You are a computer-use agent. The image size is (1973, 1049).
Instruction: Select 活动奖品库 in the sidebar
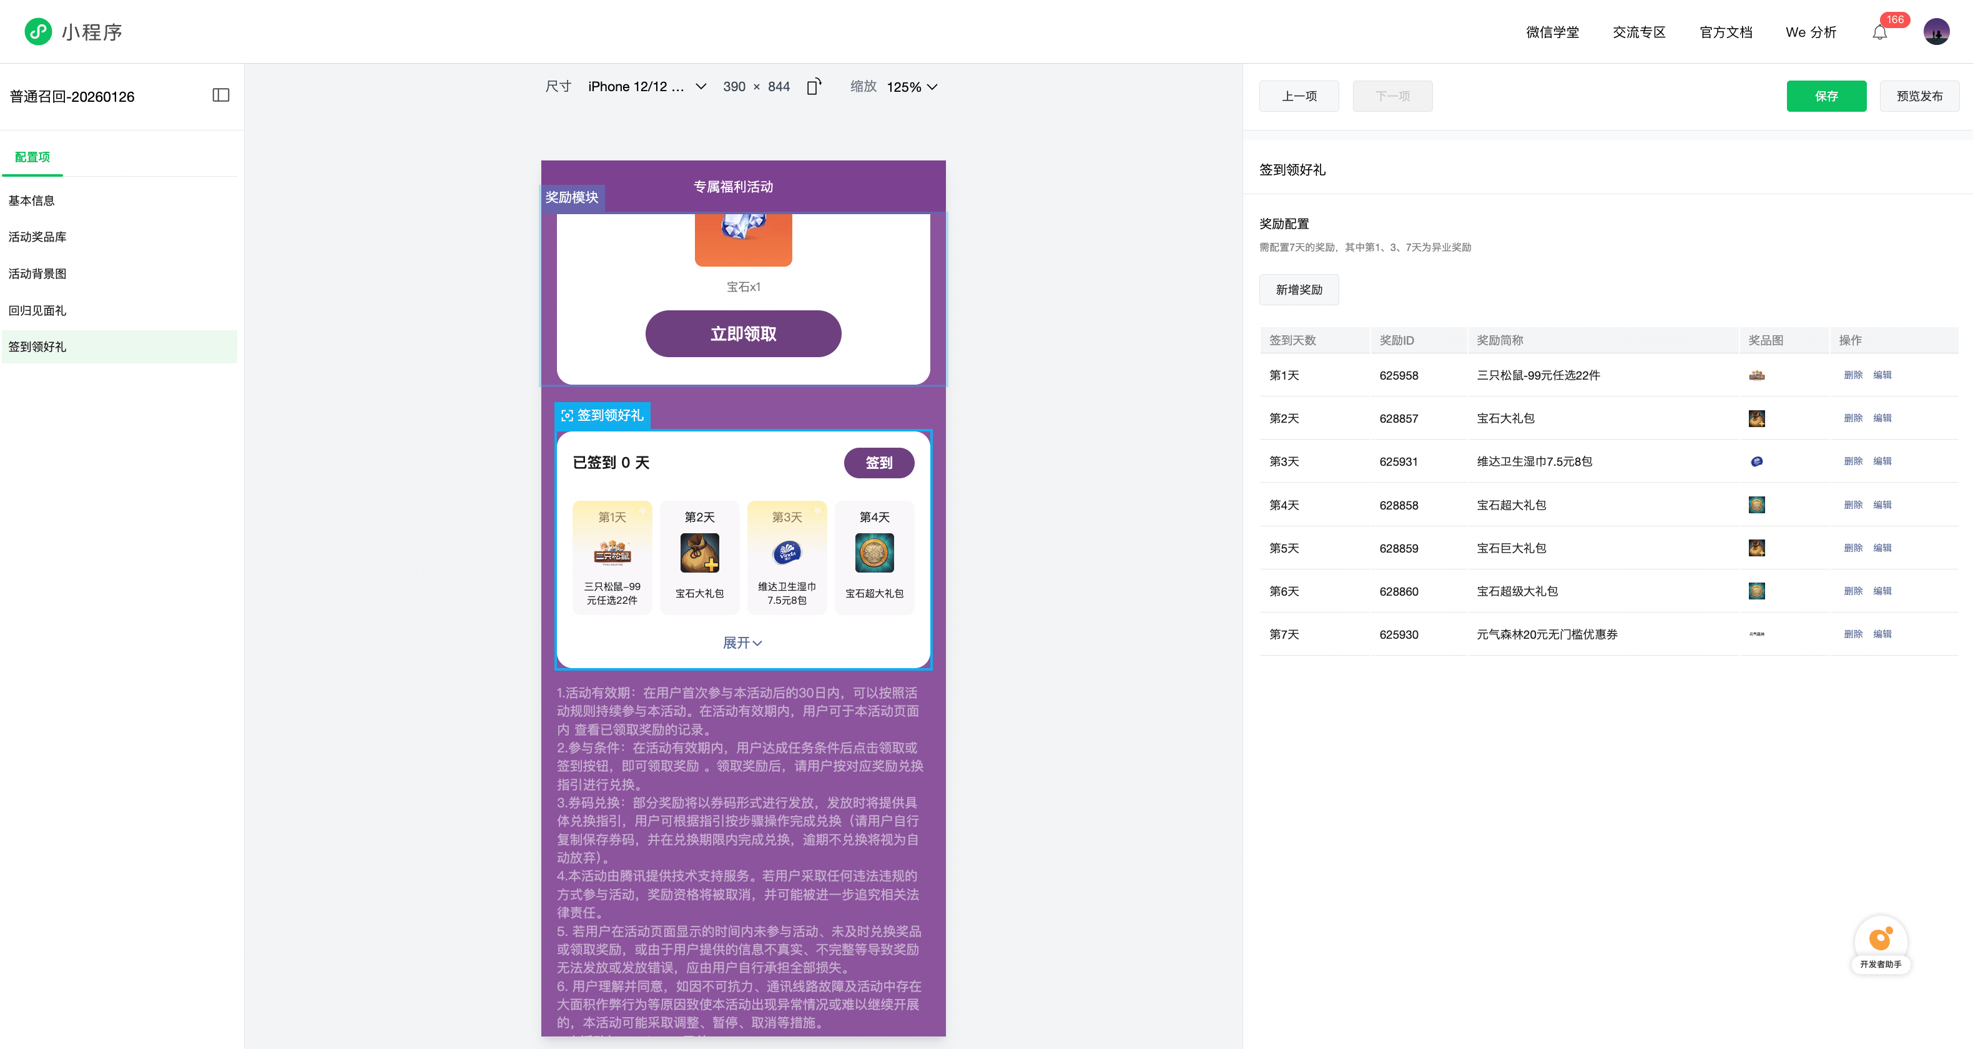tap(37, 237)
